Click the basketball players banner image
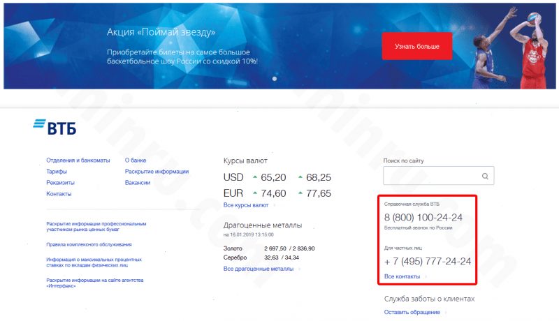The image size is (559, 321). click(511, 48)
